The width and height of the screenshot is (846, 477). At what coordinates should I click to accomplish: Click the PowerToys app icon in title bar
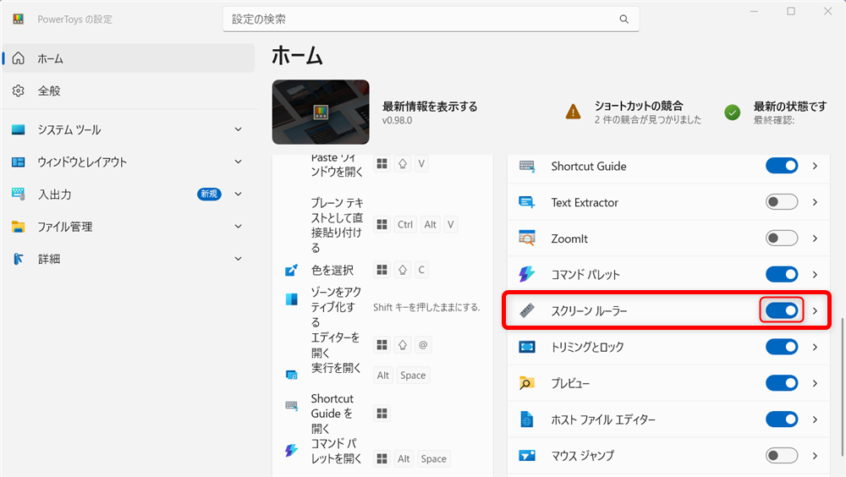(19, 19)
